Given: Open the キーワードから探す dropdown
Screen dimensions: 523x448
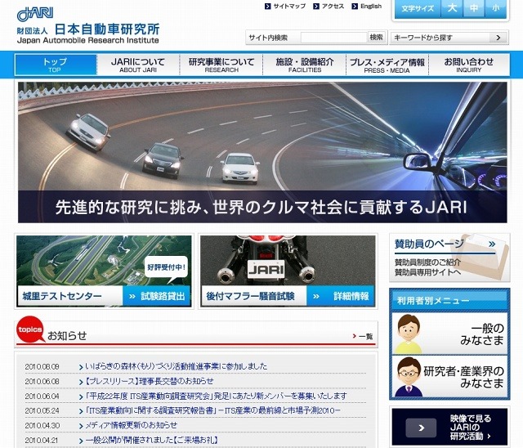Looking at the screenshot, I should coord(449,38).
